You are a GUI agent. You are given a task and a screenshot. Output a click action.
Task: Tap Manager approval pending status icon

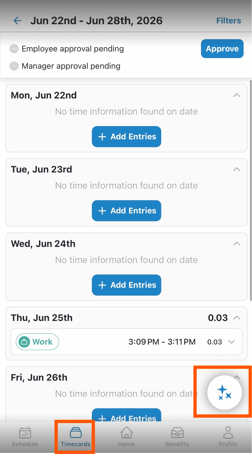[14, 66]
